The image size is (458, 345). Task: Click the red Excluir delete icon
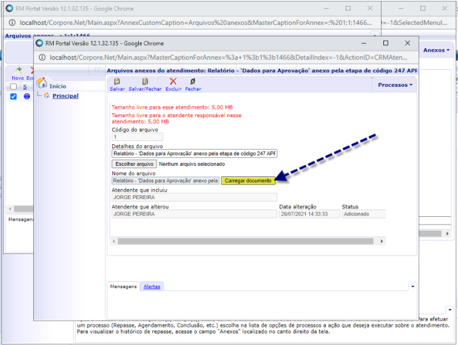(x=173, y=81)
